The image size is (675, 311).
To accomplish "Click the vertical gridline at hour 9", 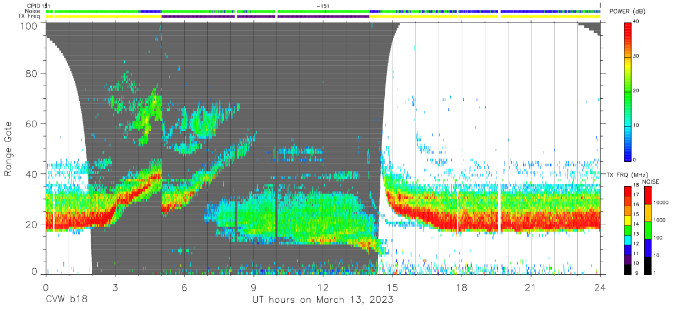I will click(x=253, y=148).
